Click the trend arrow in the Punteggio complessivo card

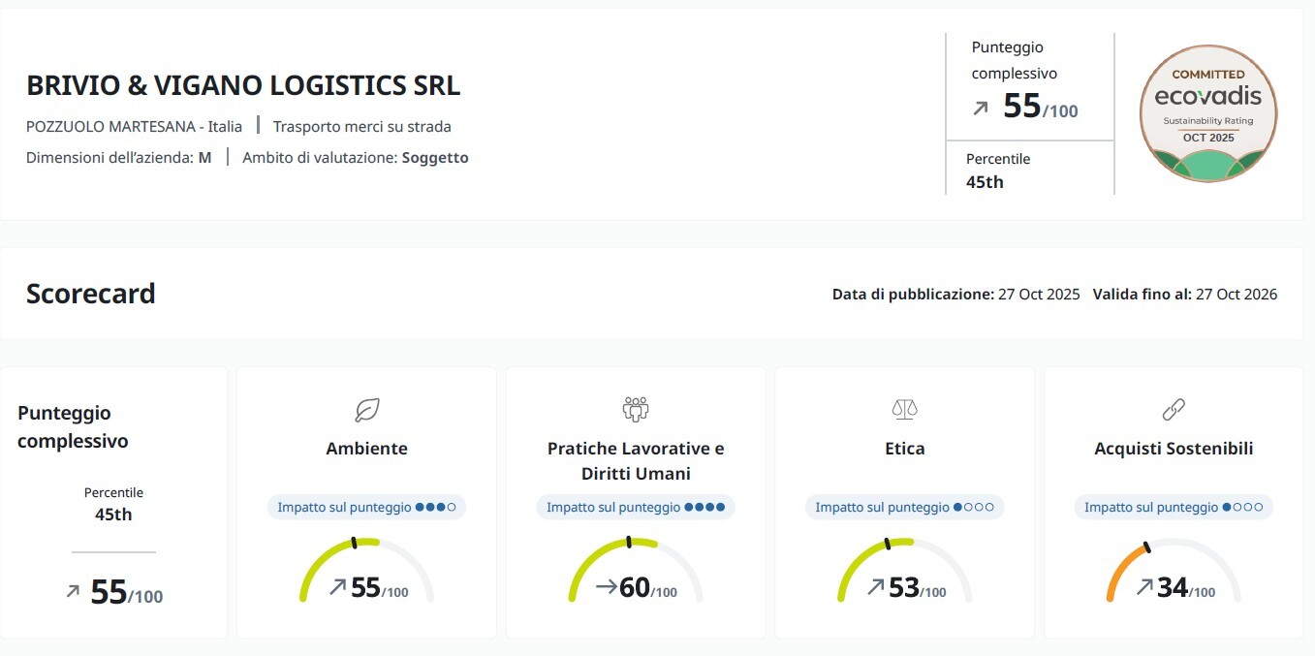point(73,590)
